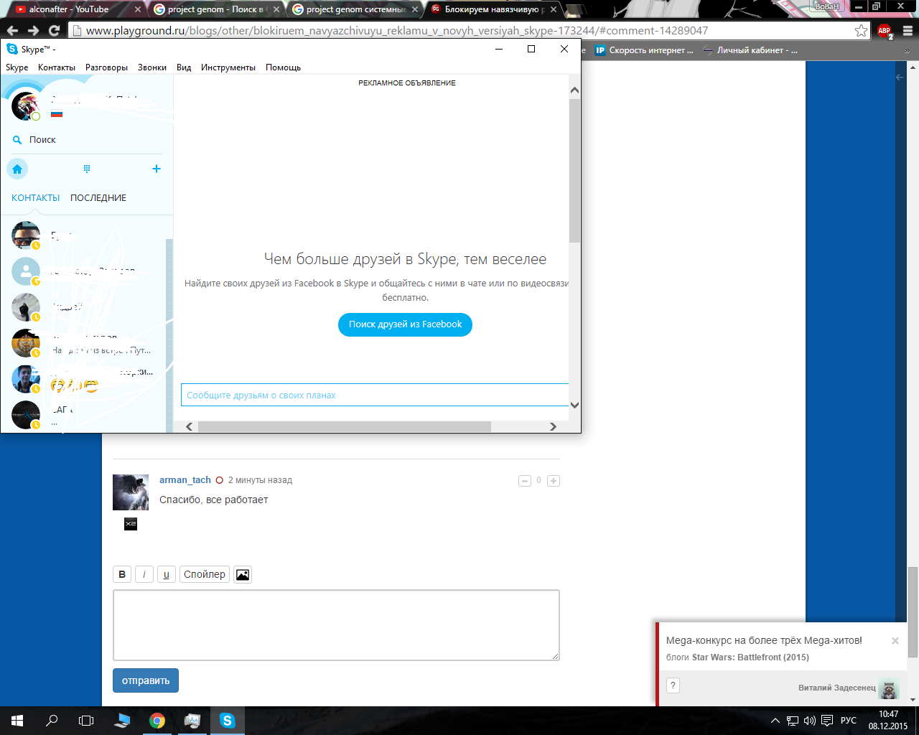Switch input language from РУС
This screenshot has height=735, width=919.
tap(849, 721)
